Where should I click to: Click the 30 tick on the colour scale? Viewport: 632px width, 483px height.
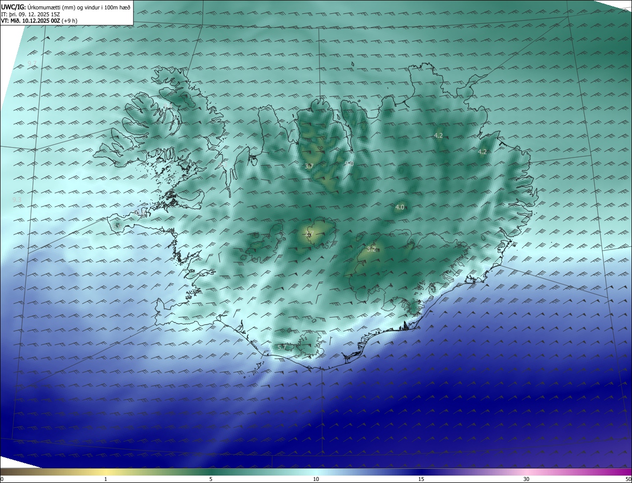pyautogui.click(x=526, y=479)
